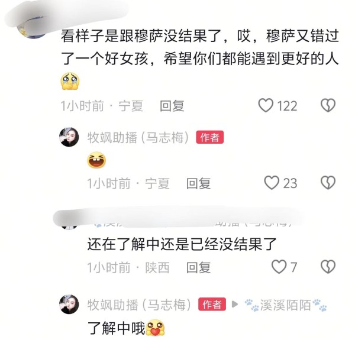Image resolution: width=355 pixels, height=340 pixels.
Task: Open 牧飒助播 avatar on bottom reply
Action: [69, 305]
